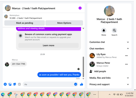Open large group photo in side panel
This screenshot has width=136, height=98.
109,11
